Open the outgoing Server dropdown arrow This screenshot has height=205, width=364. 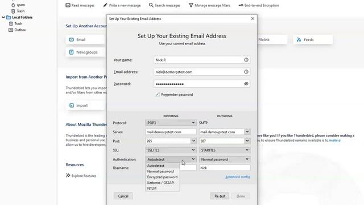[247, 132]
